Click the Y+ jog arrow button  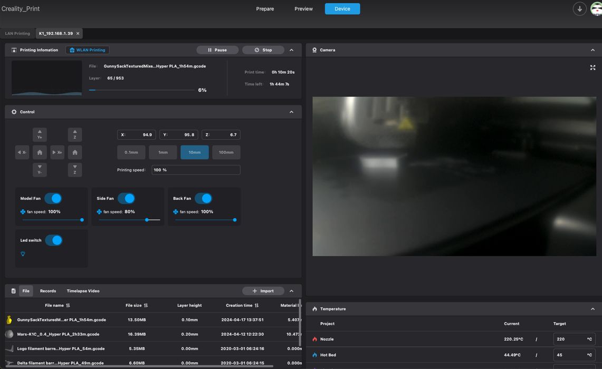[40, 134]
